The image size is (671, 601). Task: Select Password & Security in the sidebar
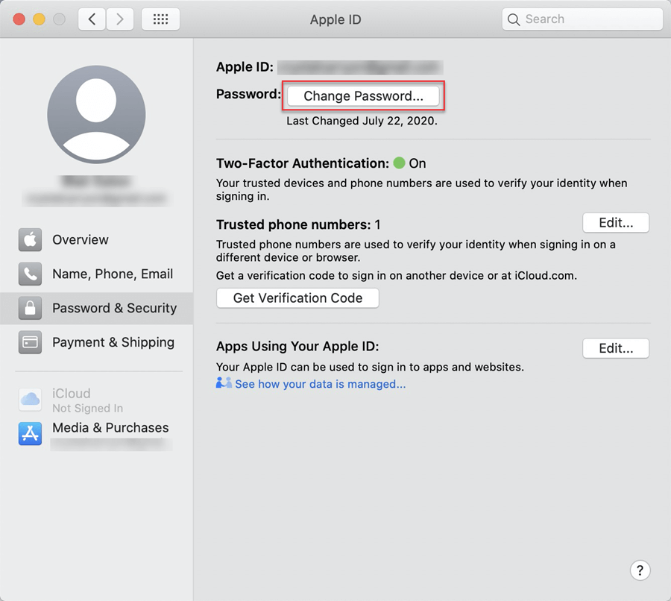[112, 308]
